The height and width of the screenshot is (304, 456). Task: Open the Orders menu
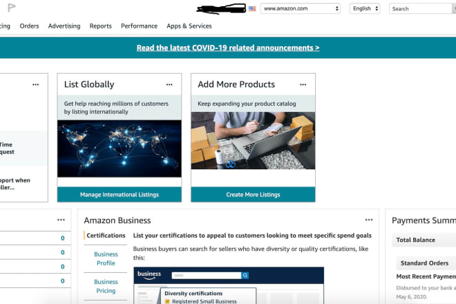(30, 26)
